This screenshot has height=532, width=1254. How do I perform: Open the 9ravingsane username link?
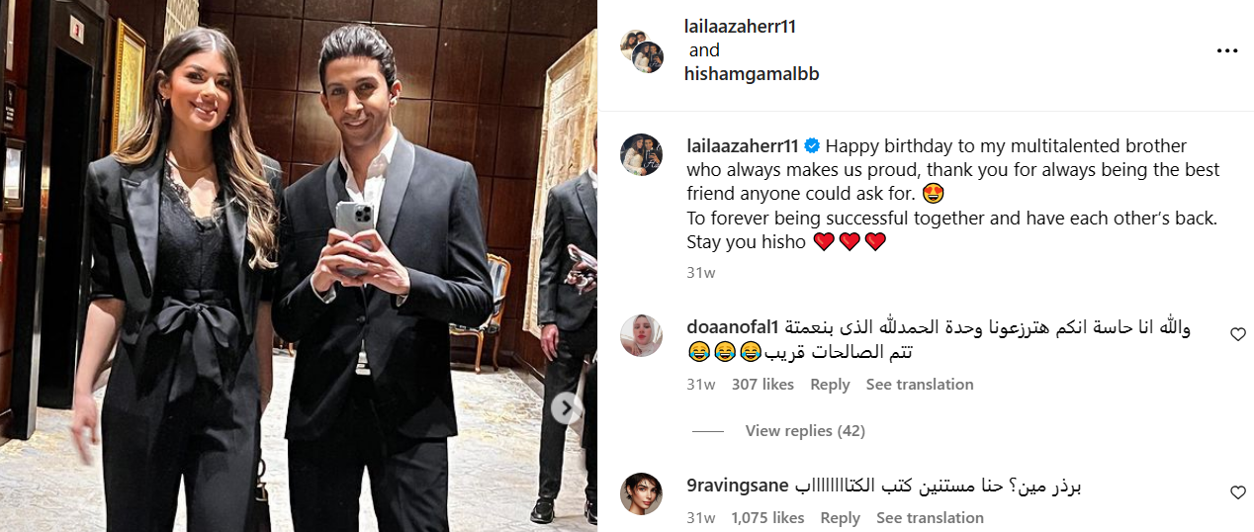(737, 486)
